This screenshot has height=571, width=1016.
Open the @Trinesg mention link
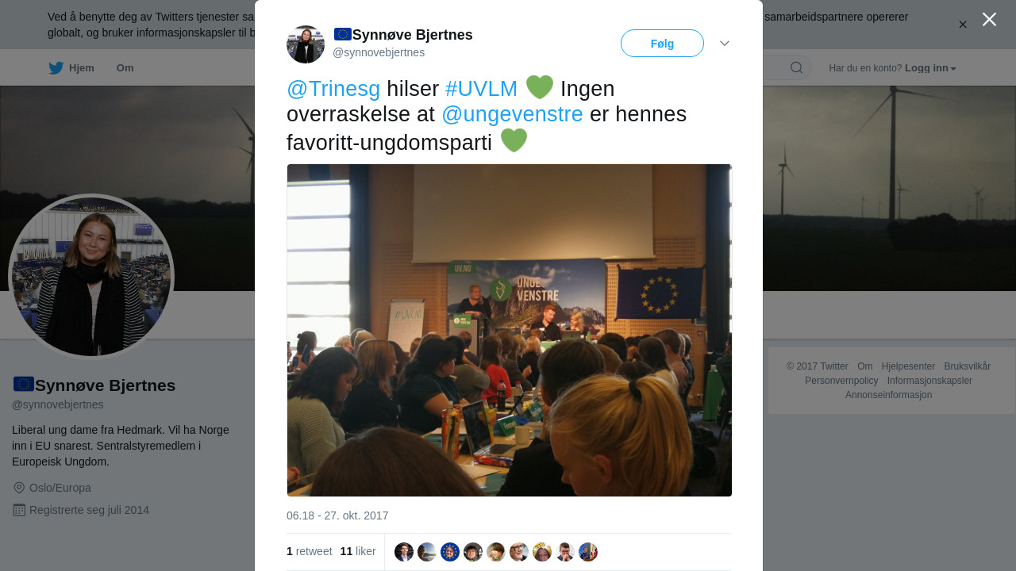pyautogui.click(x=333, y=89)
